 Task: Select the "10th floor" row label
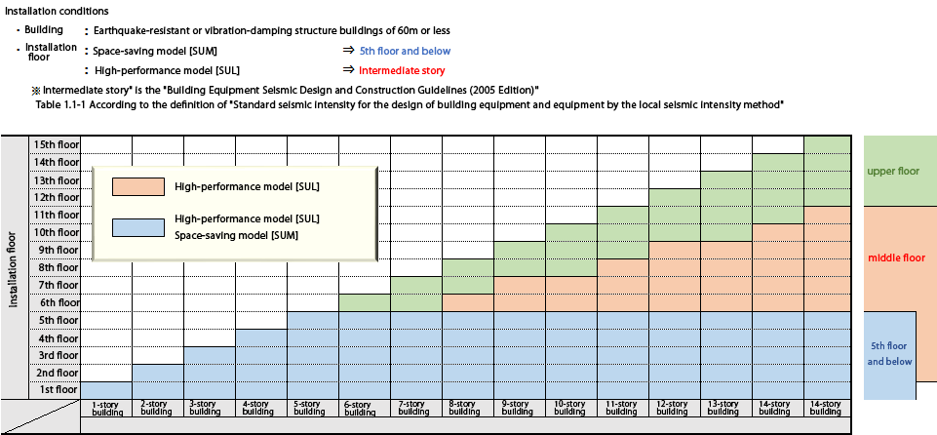pyautogui.click(x=57, y=232)
